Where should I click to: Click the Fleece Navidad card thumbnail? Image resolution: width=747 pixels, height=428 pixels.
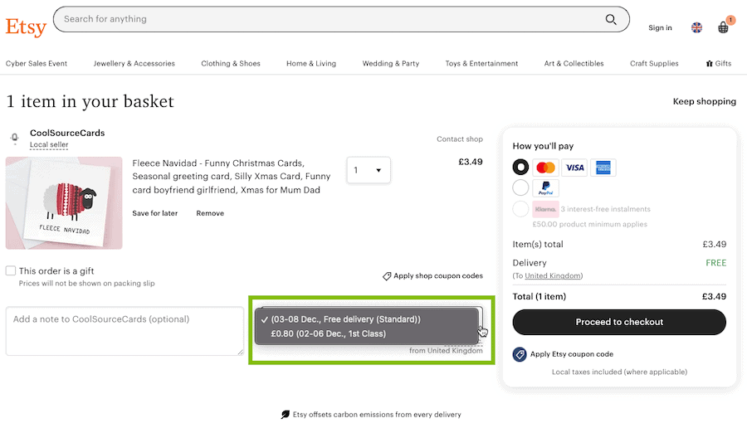tap(64, 203)
